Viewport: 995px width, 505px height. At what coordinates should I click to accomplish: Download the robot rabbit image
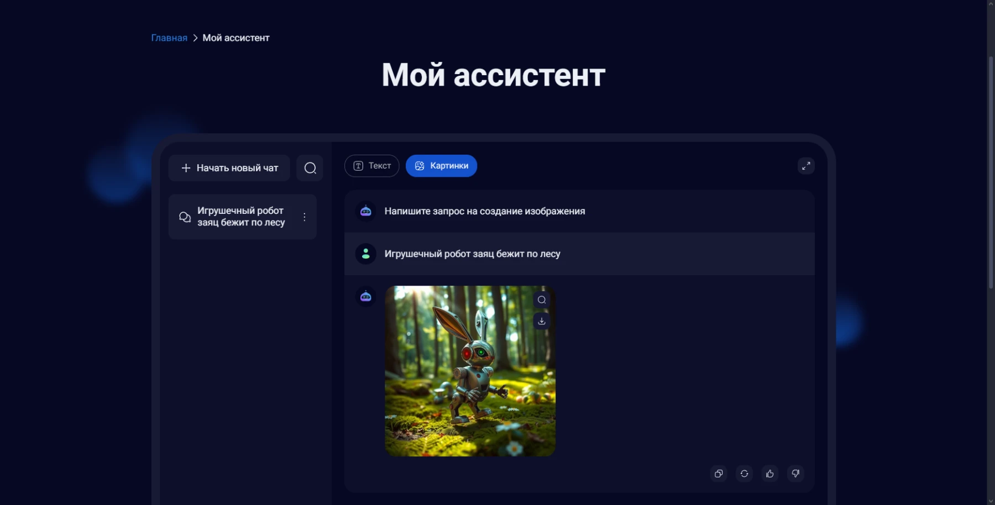click(x=541, y=320)
